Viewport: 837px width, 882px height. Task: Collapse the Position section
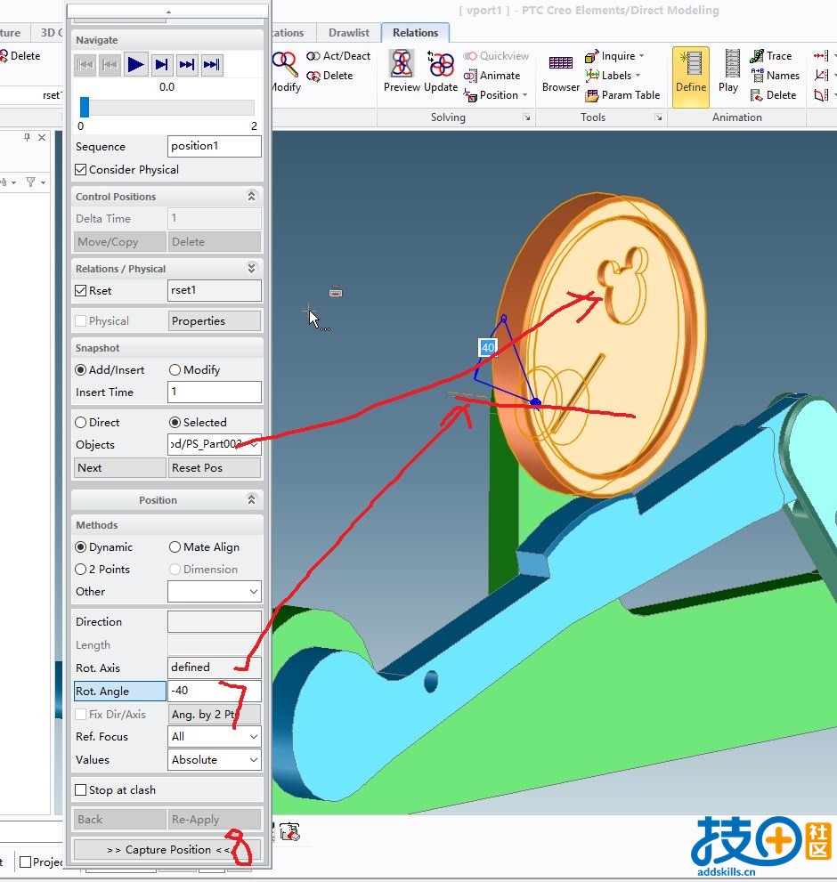click(252, 499)
